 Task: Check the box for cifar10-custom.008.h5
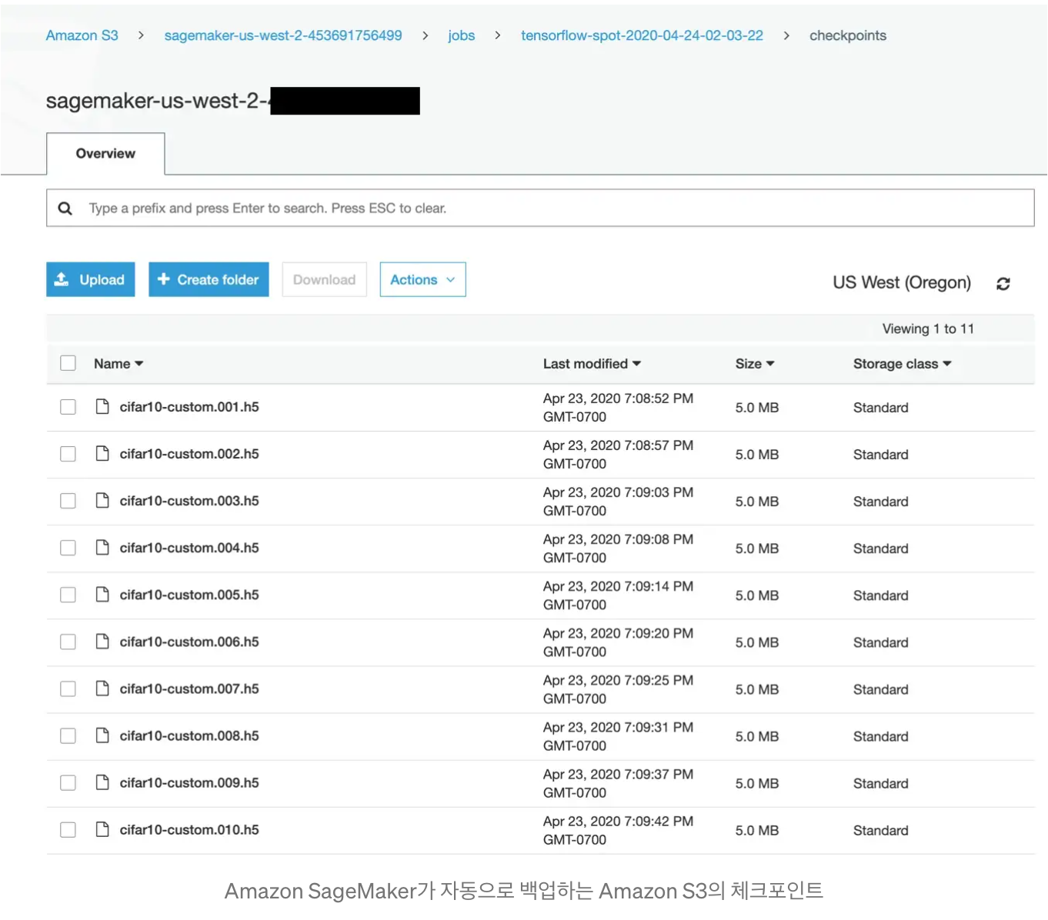point(68,735)
